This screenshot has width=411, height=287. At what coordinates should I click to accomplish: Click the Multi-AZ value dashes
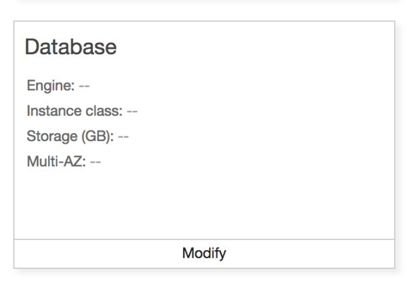coord(95,162)
